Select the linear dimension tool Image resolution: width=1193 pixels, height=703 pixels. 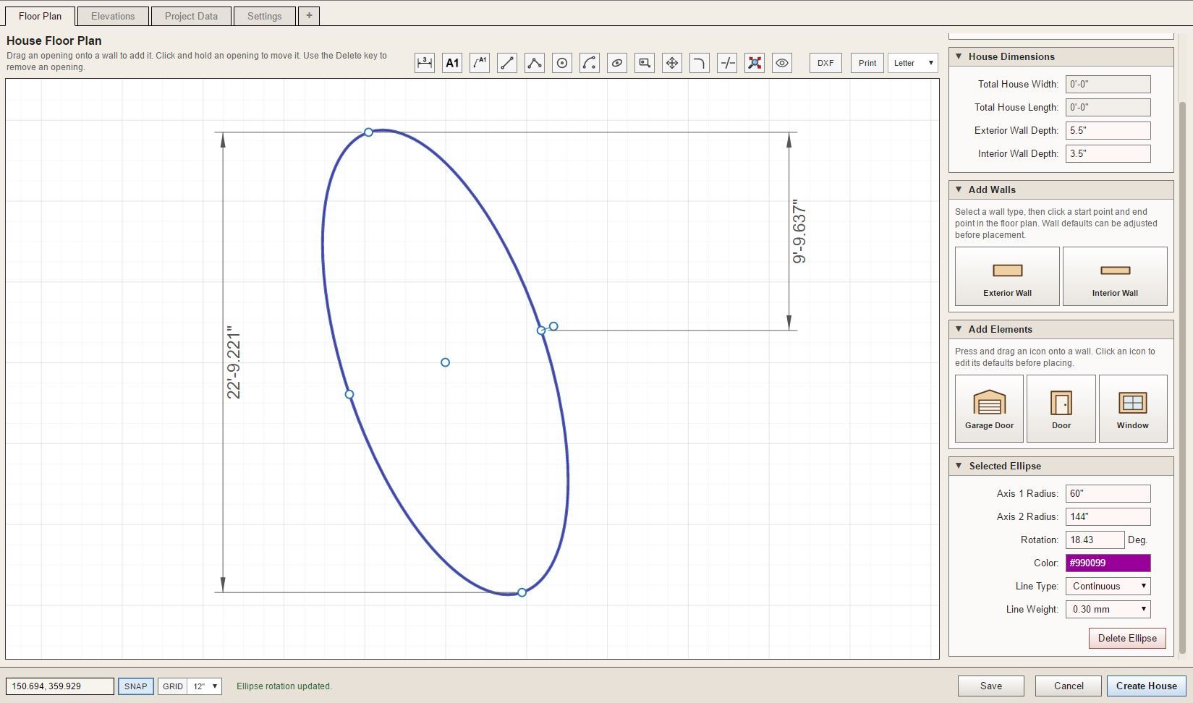tap(425, 63)
